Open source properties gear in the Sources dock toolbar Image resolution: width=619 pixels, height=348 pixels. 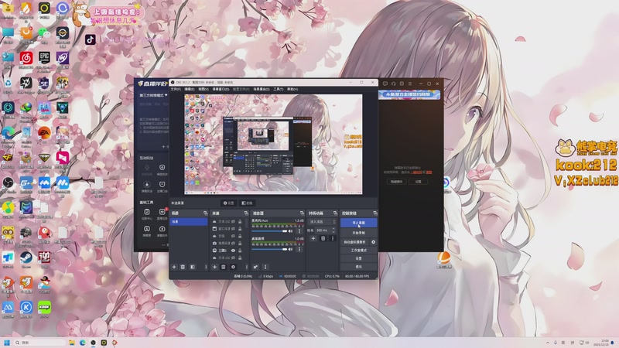coord(233,267)
